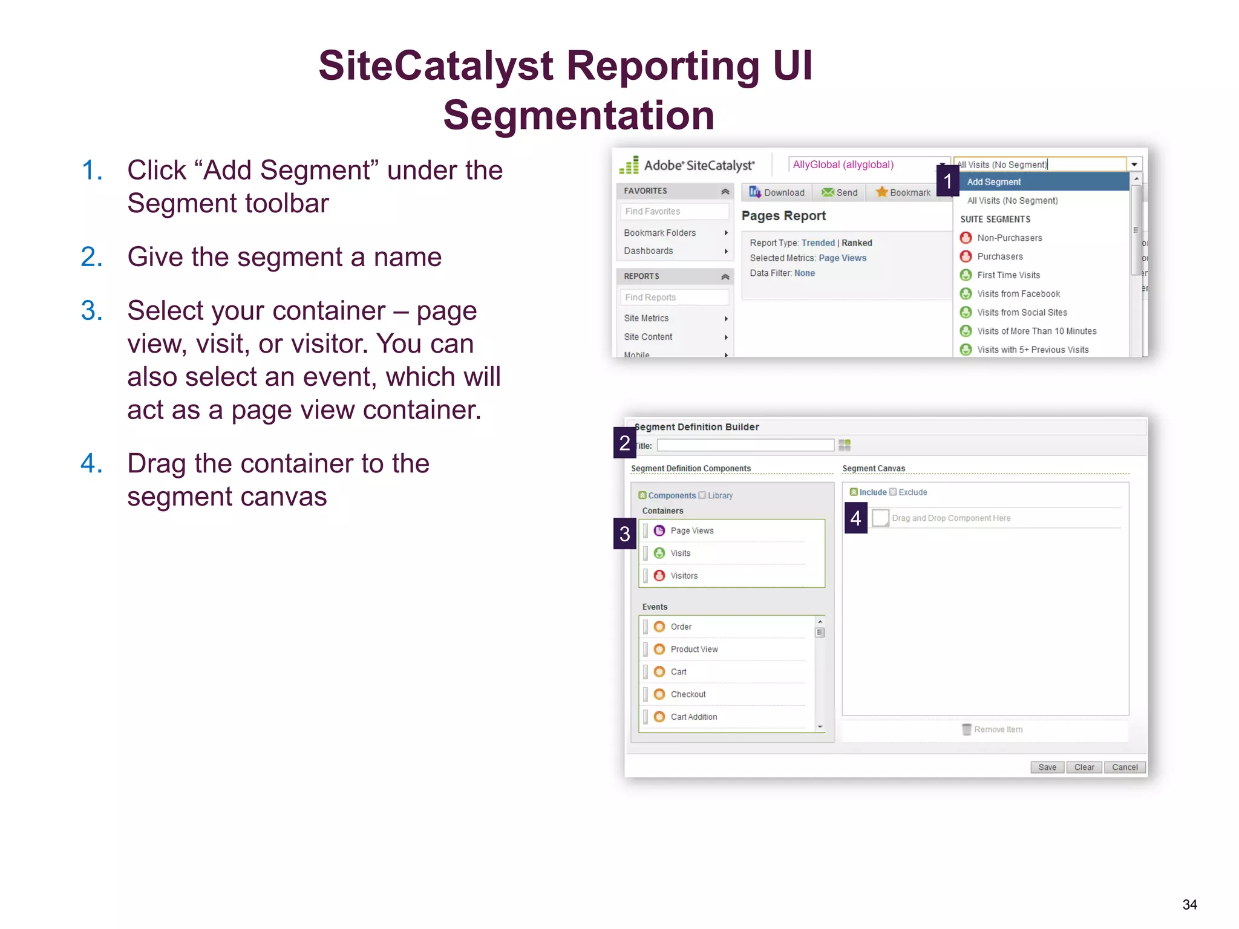
Task: Expand Site Content submenu arrow
Action: [x=726, y=337]
